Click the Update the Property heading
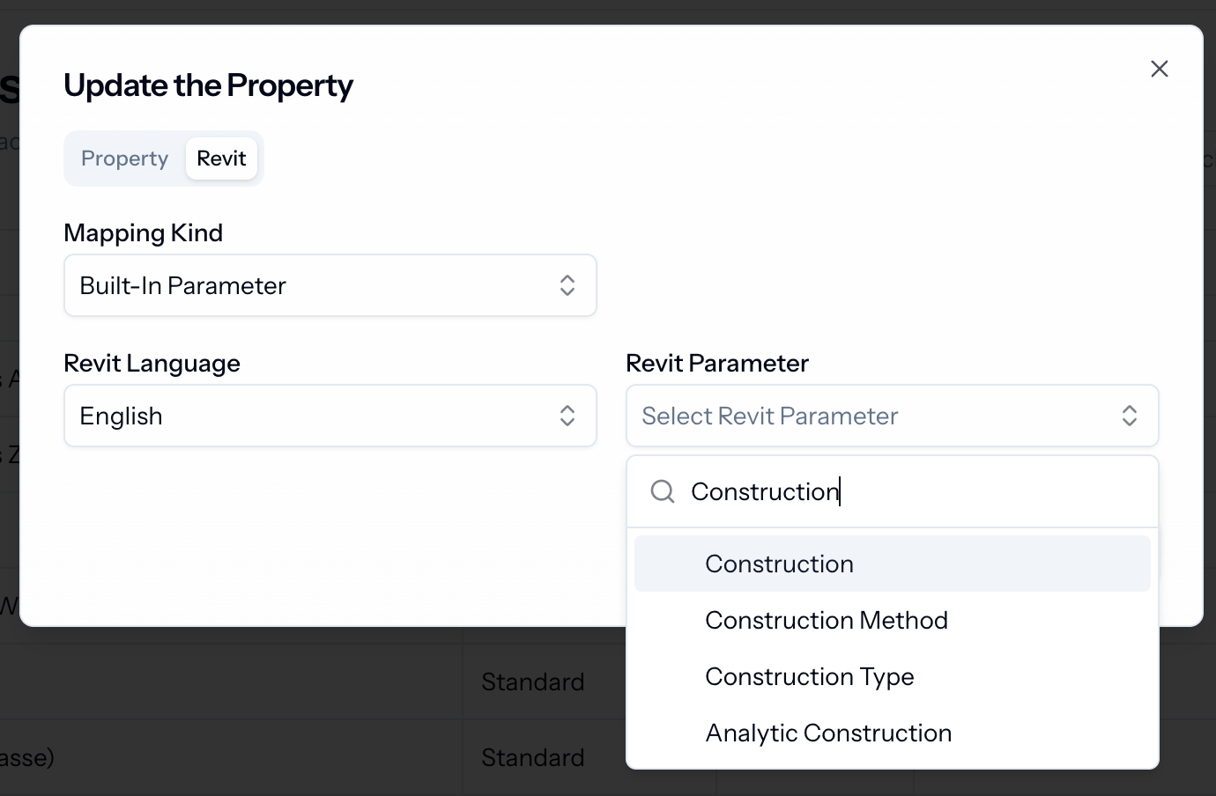Image resolution: width=1216 pixels, height=796 pixels. tap(208, 85)
